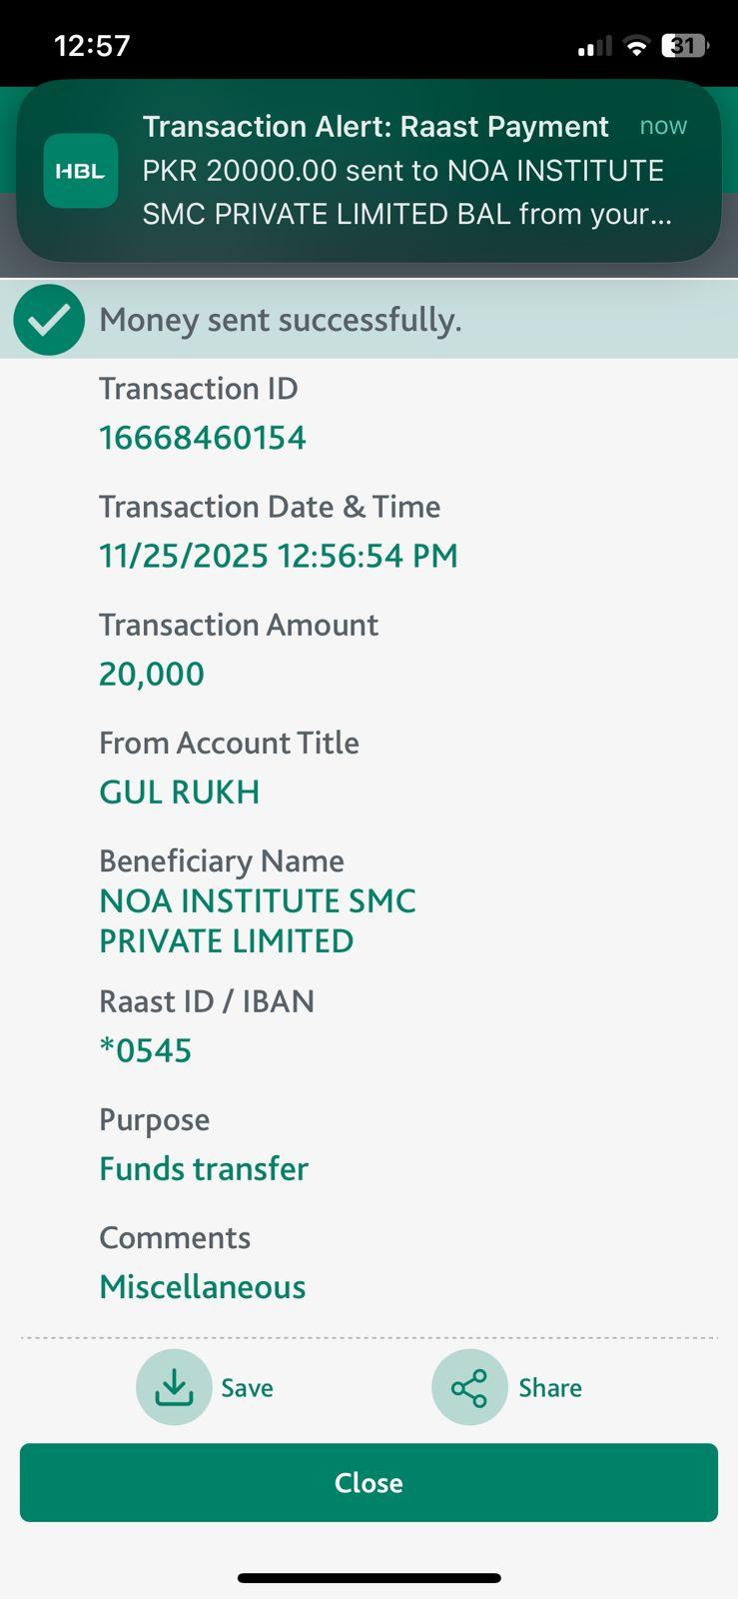Image resolution: width=738 pixels, height=1599 pixels.
Task: Tap the home indicator bar
Action: (x=369, y=1578)
